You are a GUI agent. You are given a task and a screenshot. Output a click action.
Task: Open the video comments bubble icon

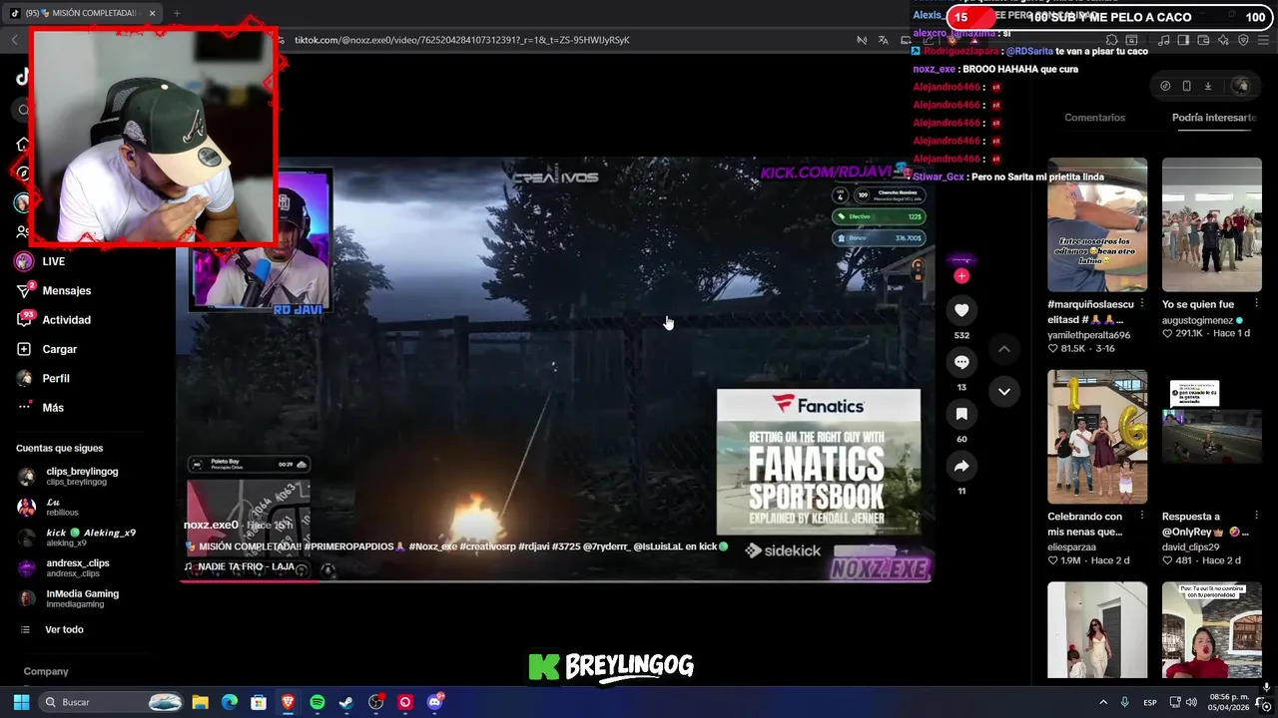click(961, 362)
